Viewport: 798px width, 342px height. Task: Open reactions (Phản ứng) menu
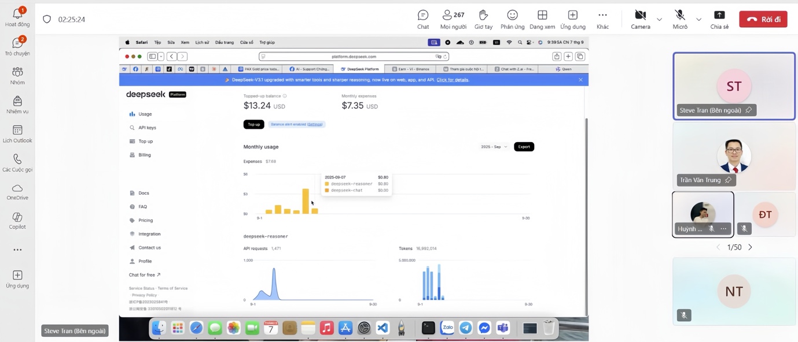click(512, 19)
